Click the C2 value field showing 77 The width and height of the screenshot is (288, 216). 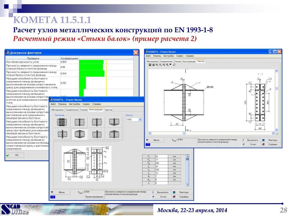click(161, 160)
